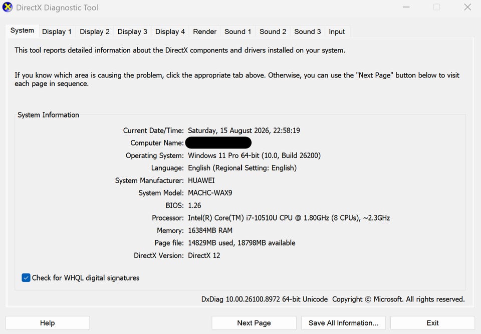This screenshot has height=334, width=481.
Task: Click the Exit button
Action: (432, 323)
